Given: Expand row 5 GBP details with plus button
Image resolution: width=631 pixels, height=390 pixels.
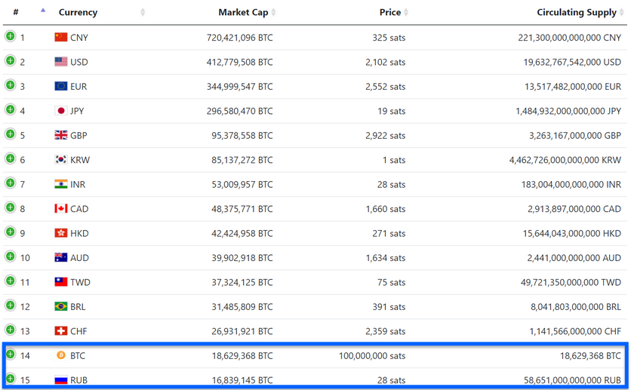Looking at the screenshot, I should coord(11,134).
